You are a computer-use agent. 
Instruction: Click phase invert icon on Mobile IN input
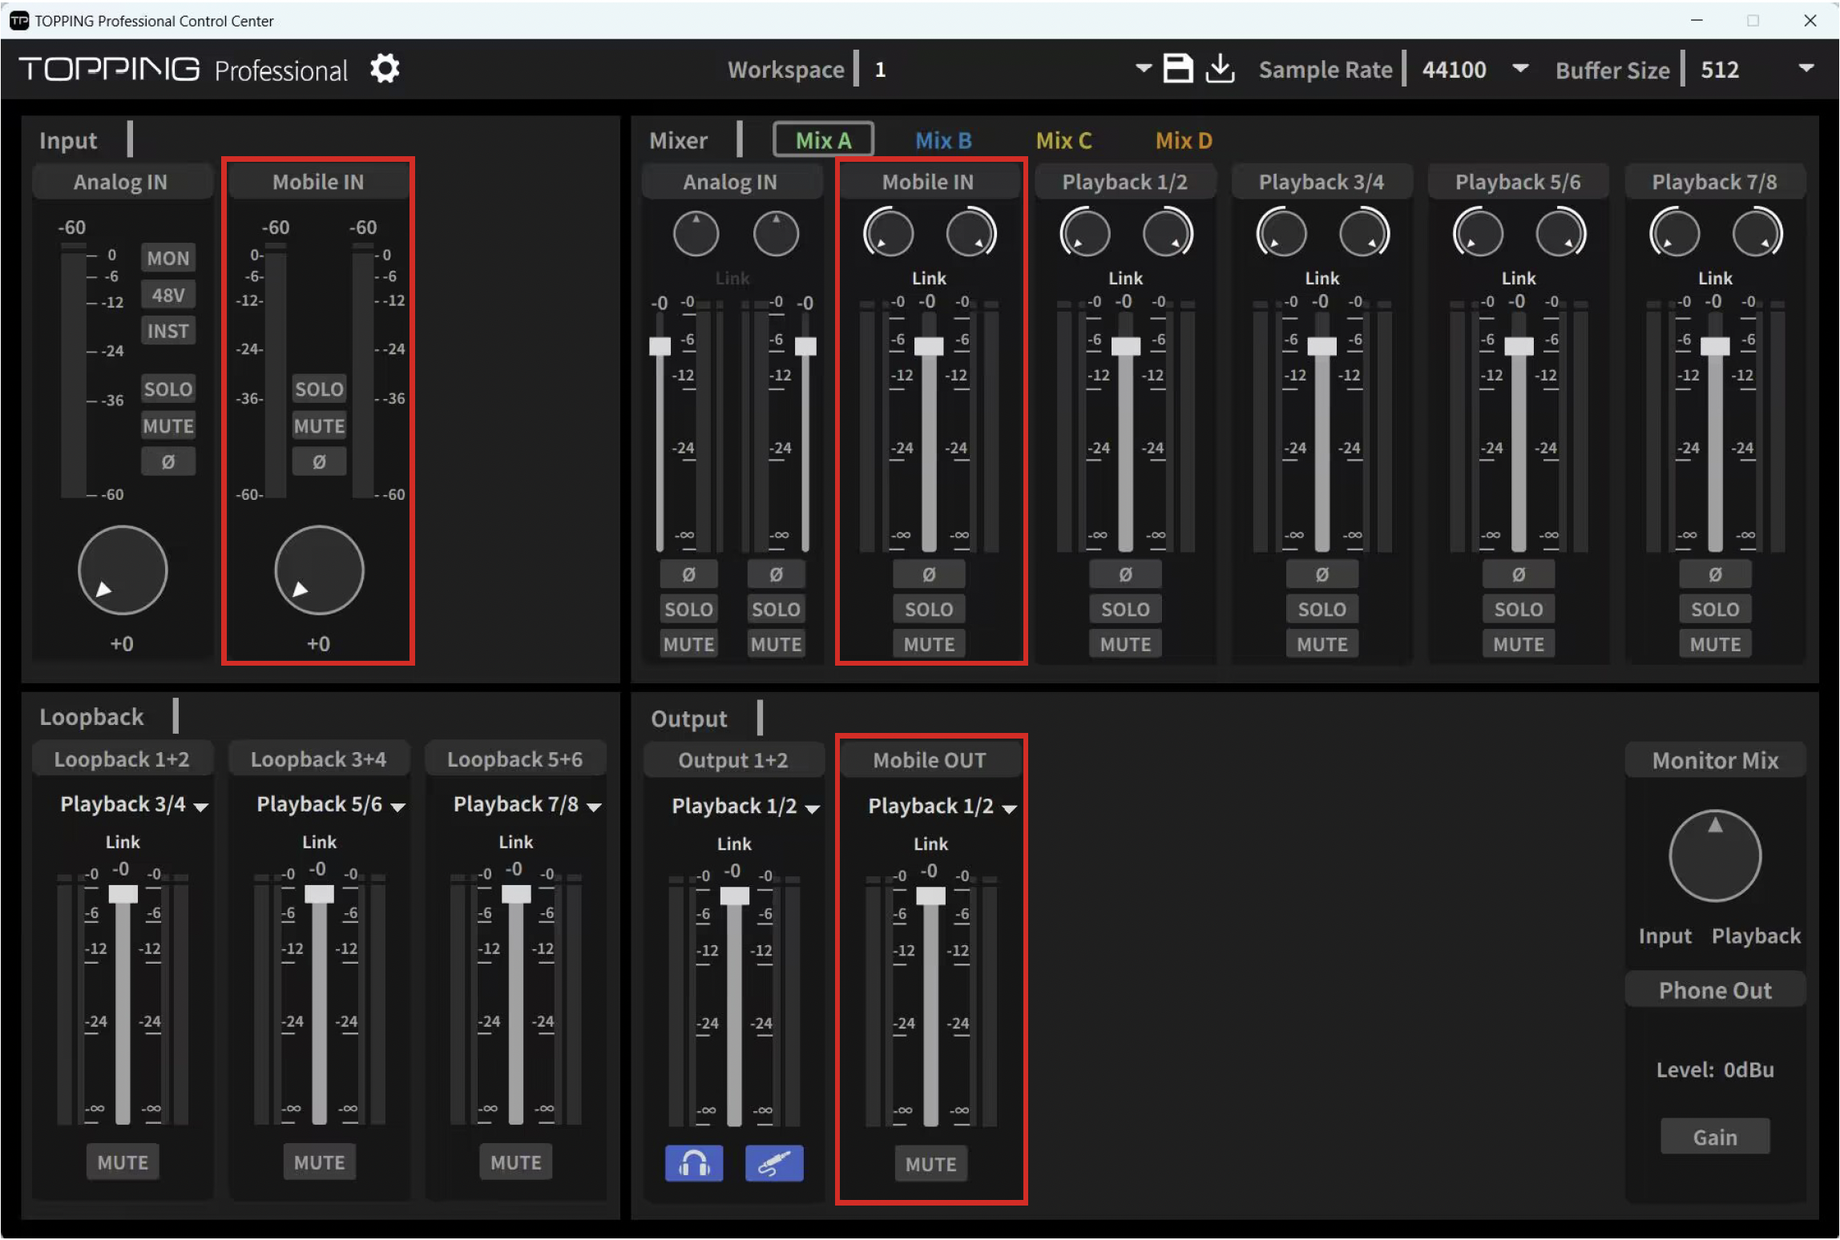pyautogui.click(x=318, y=462)
